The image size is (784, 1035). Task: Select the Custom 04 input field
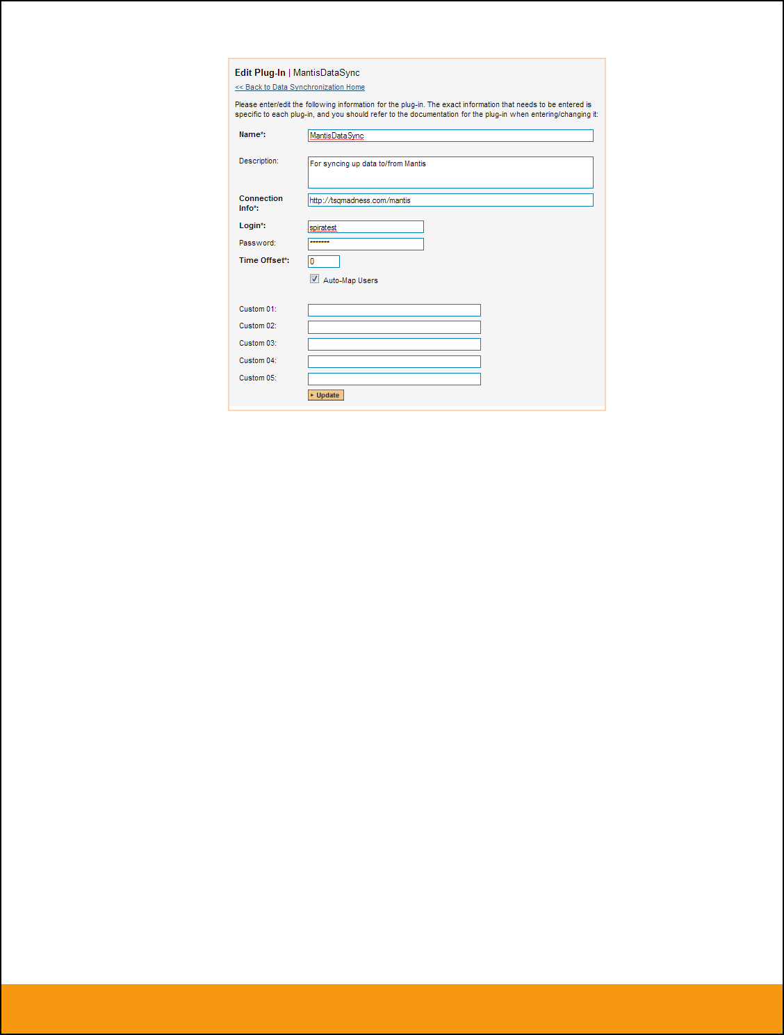pyautogui.click(x=394, y=362)
